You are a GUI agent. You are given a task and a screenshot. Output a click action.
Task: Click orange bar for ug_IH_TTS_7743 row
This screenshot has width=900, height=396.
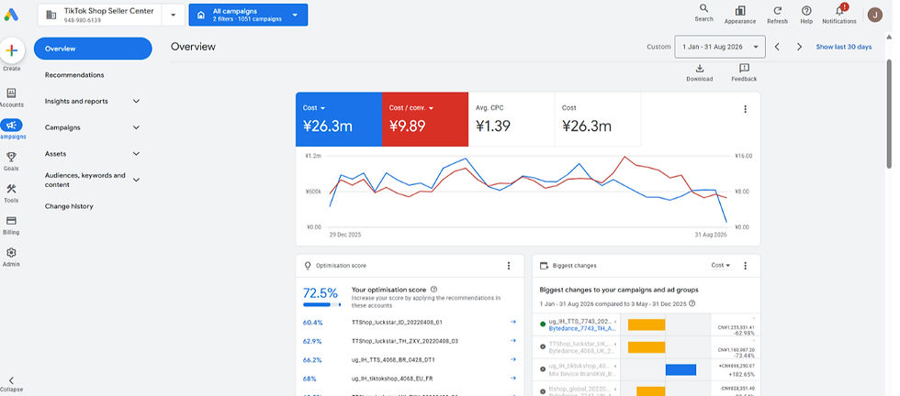click(x=647, y=324)
